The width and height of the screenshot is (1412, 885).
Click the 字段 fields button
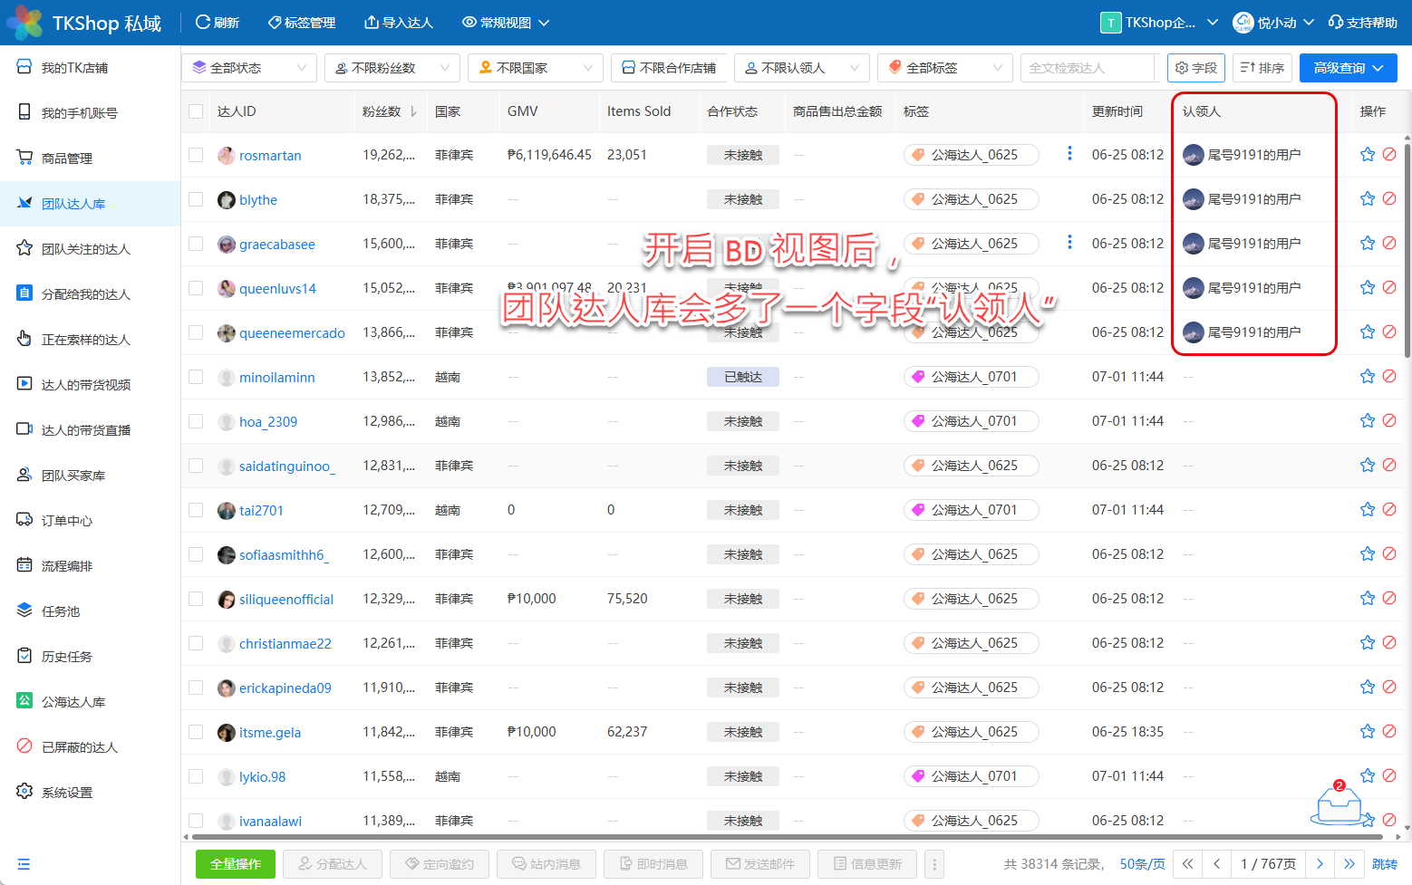(x=1196, y=68)
